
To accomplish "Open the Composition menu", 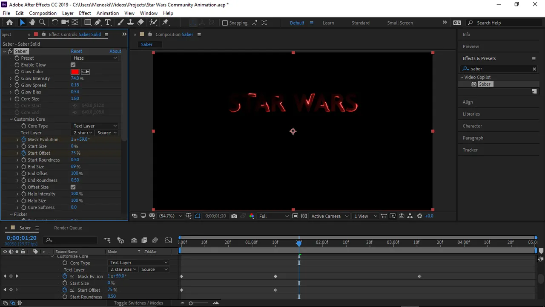I will click(x=43, y=13).
